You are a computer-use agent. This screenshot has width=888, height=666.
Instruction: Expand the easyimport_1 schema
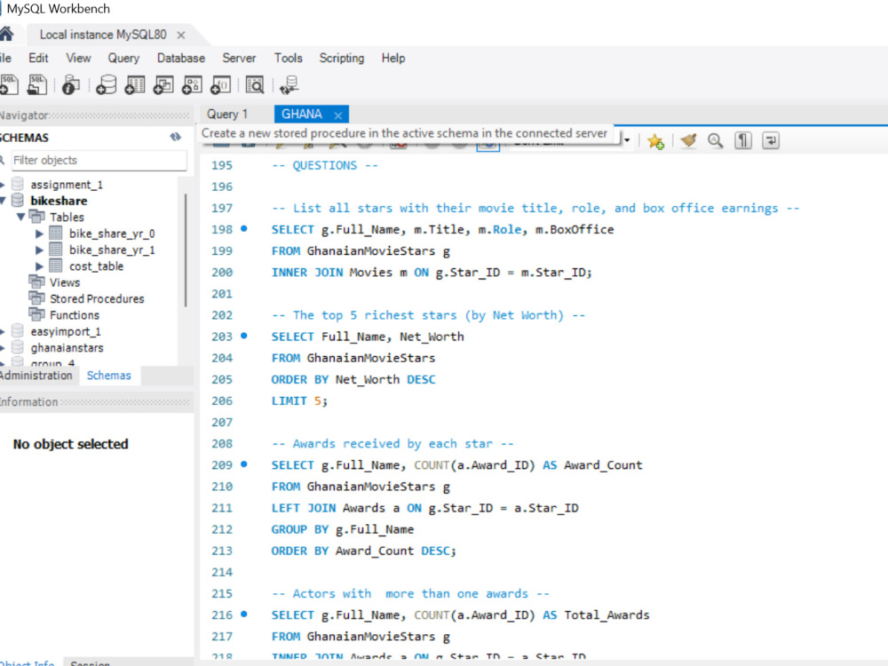[x=3, y=331]
